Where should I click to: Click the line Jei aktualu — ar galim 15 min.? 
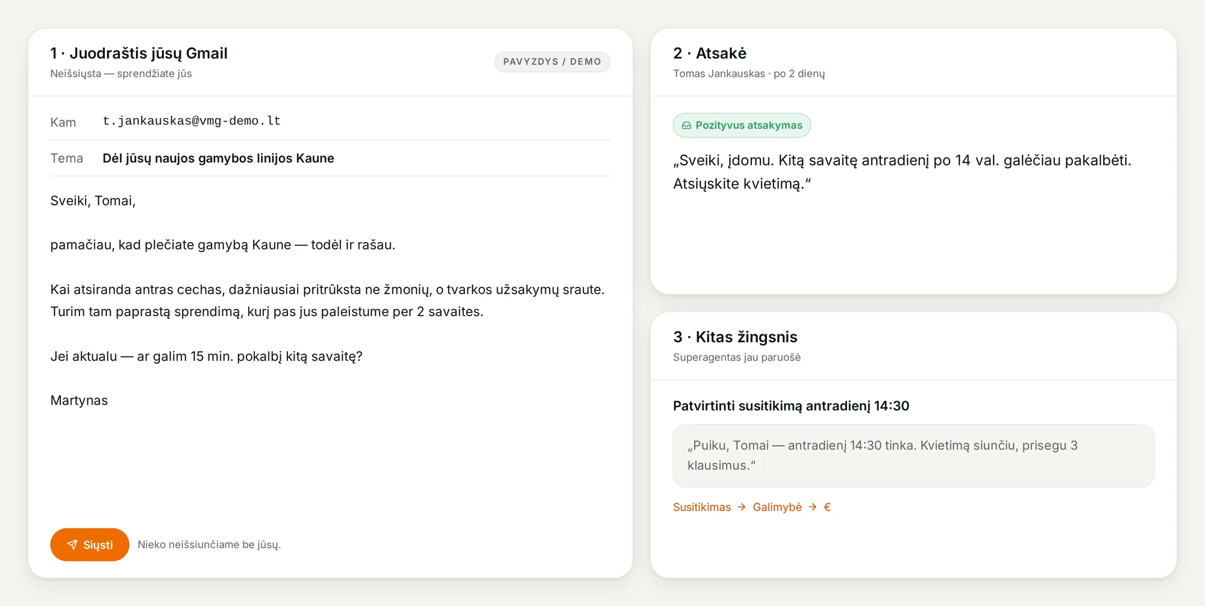(x=207, y=356)
